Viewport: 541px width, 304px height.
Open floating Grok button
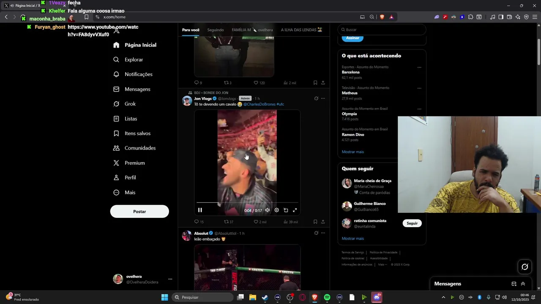coord(525,267)
